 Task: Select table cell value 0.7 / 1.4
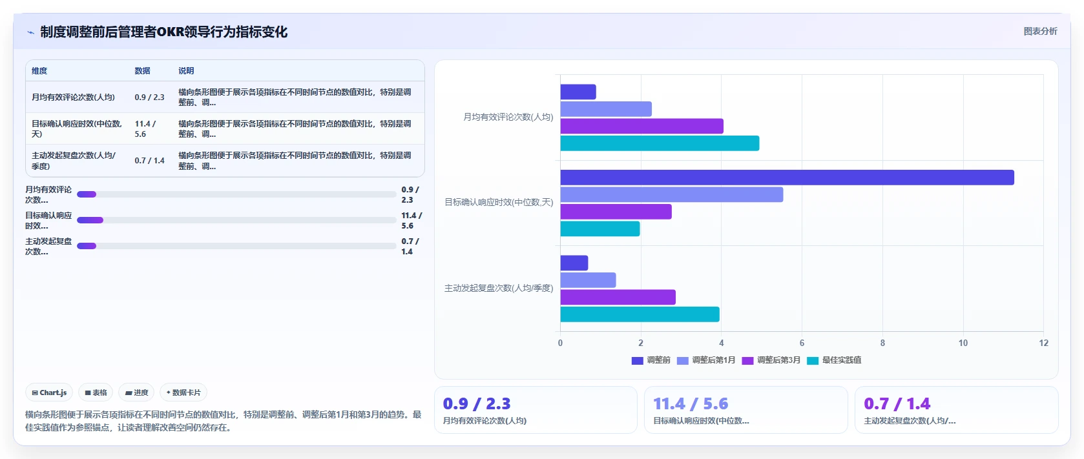pyautogui.click(x=149, y=161)
